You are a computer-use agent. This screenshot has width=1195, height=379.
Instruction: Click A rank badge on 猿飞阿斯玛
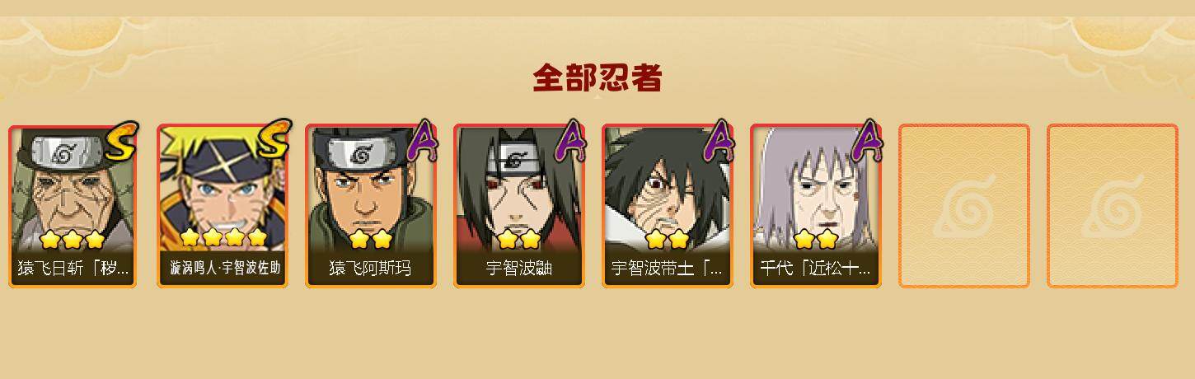422,141
